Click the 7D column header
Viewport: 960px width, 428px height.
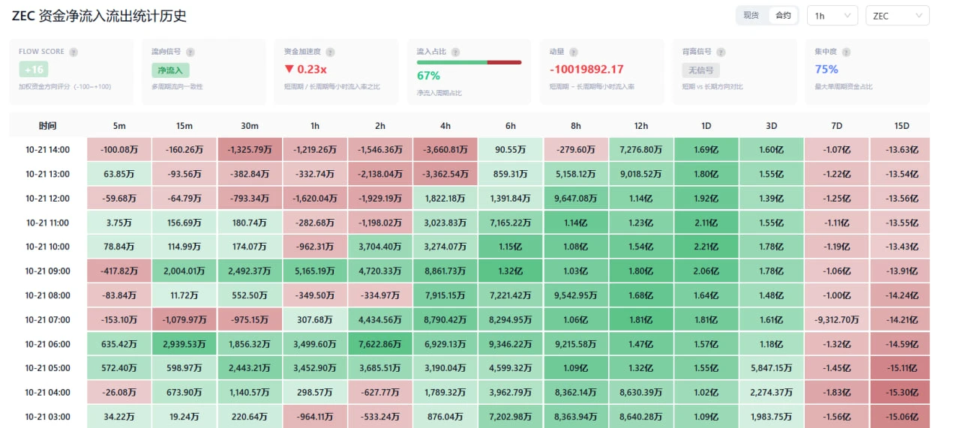[837, 125]
